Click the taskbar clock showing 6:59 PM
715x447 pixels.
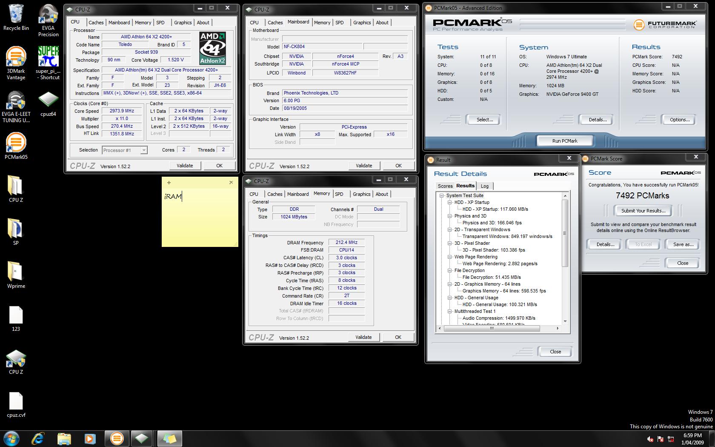[x=692, y=439]
